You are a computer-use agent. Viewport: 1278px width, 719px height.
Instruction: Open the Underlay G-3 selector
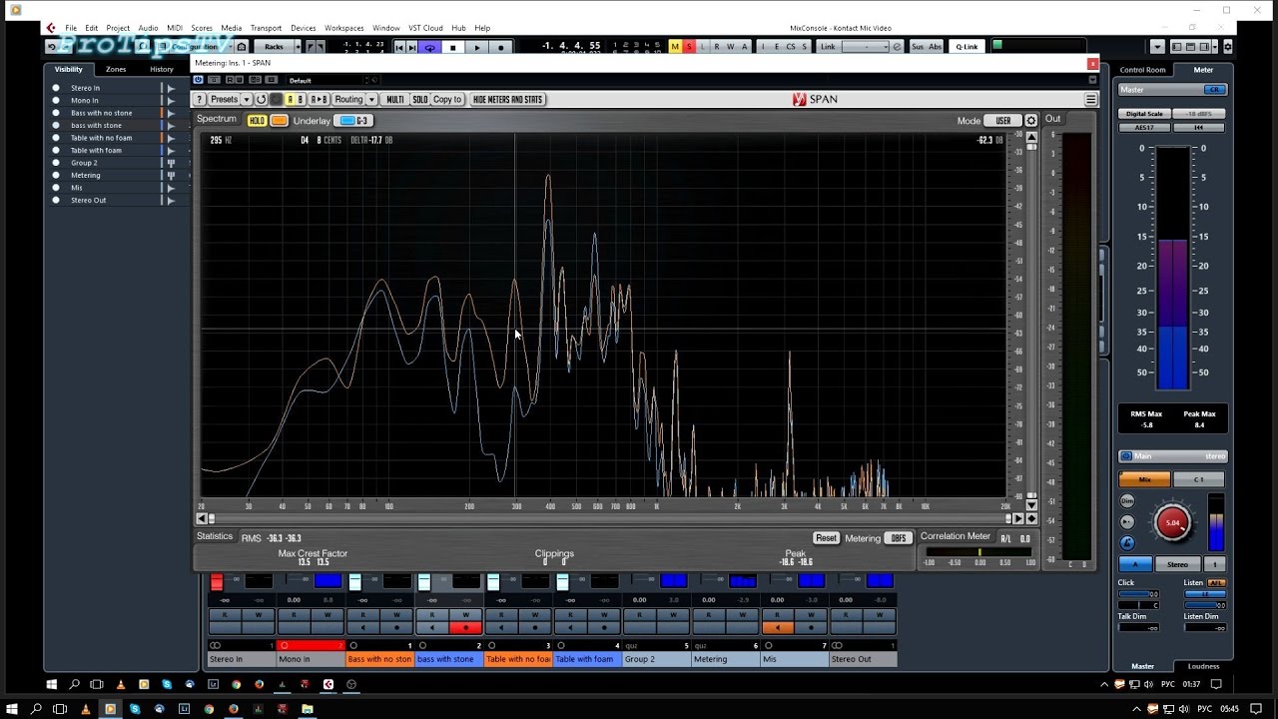(x=352, y=121)
